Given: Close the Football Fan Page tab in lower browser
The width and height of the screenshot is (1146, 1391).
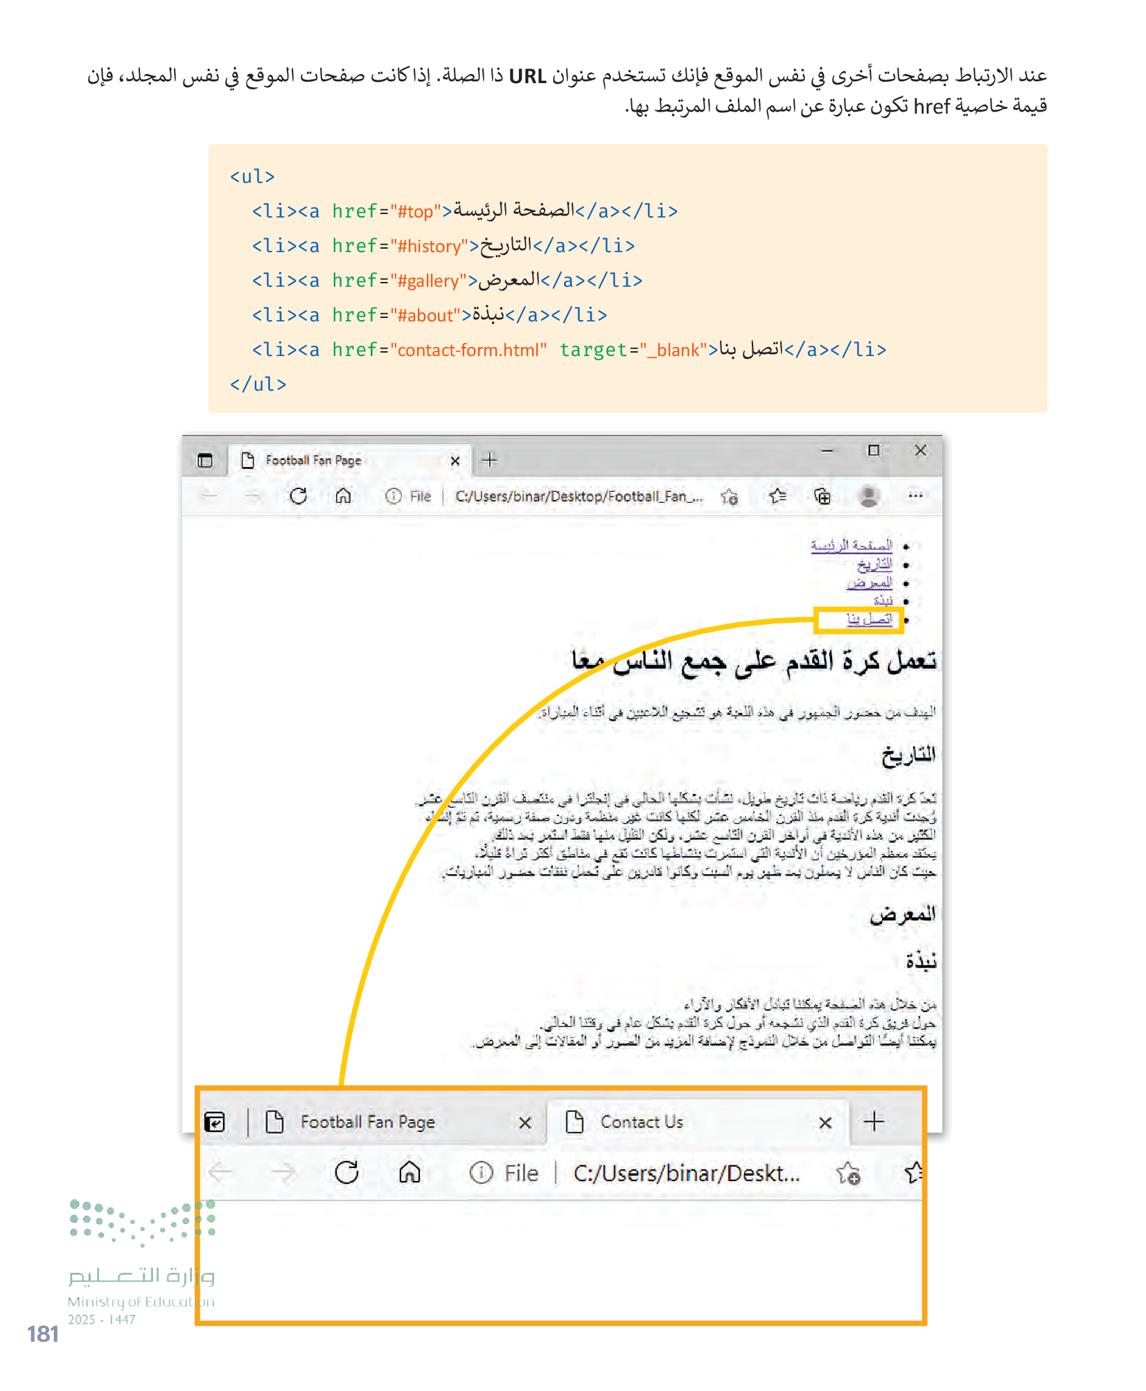Looking at the screenshot, I should pos(525,1122).
